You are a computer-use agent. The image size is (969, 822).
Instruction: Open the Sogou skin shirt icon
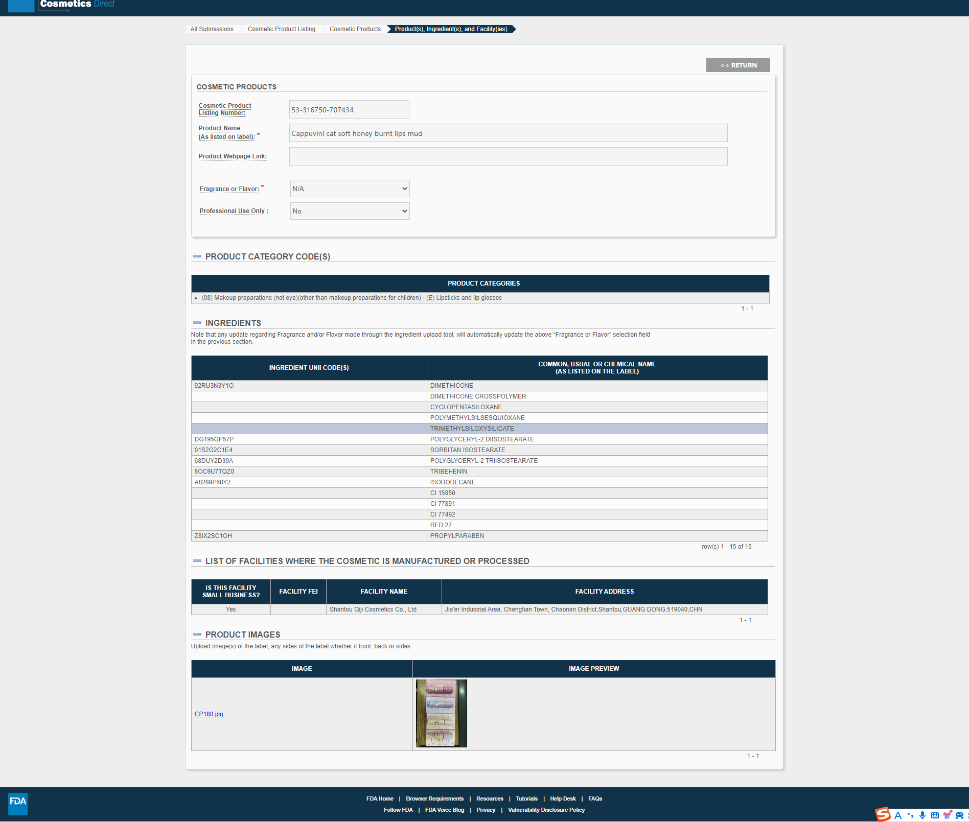click(x=947, y=815)
